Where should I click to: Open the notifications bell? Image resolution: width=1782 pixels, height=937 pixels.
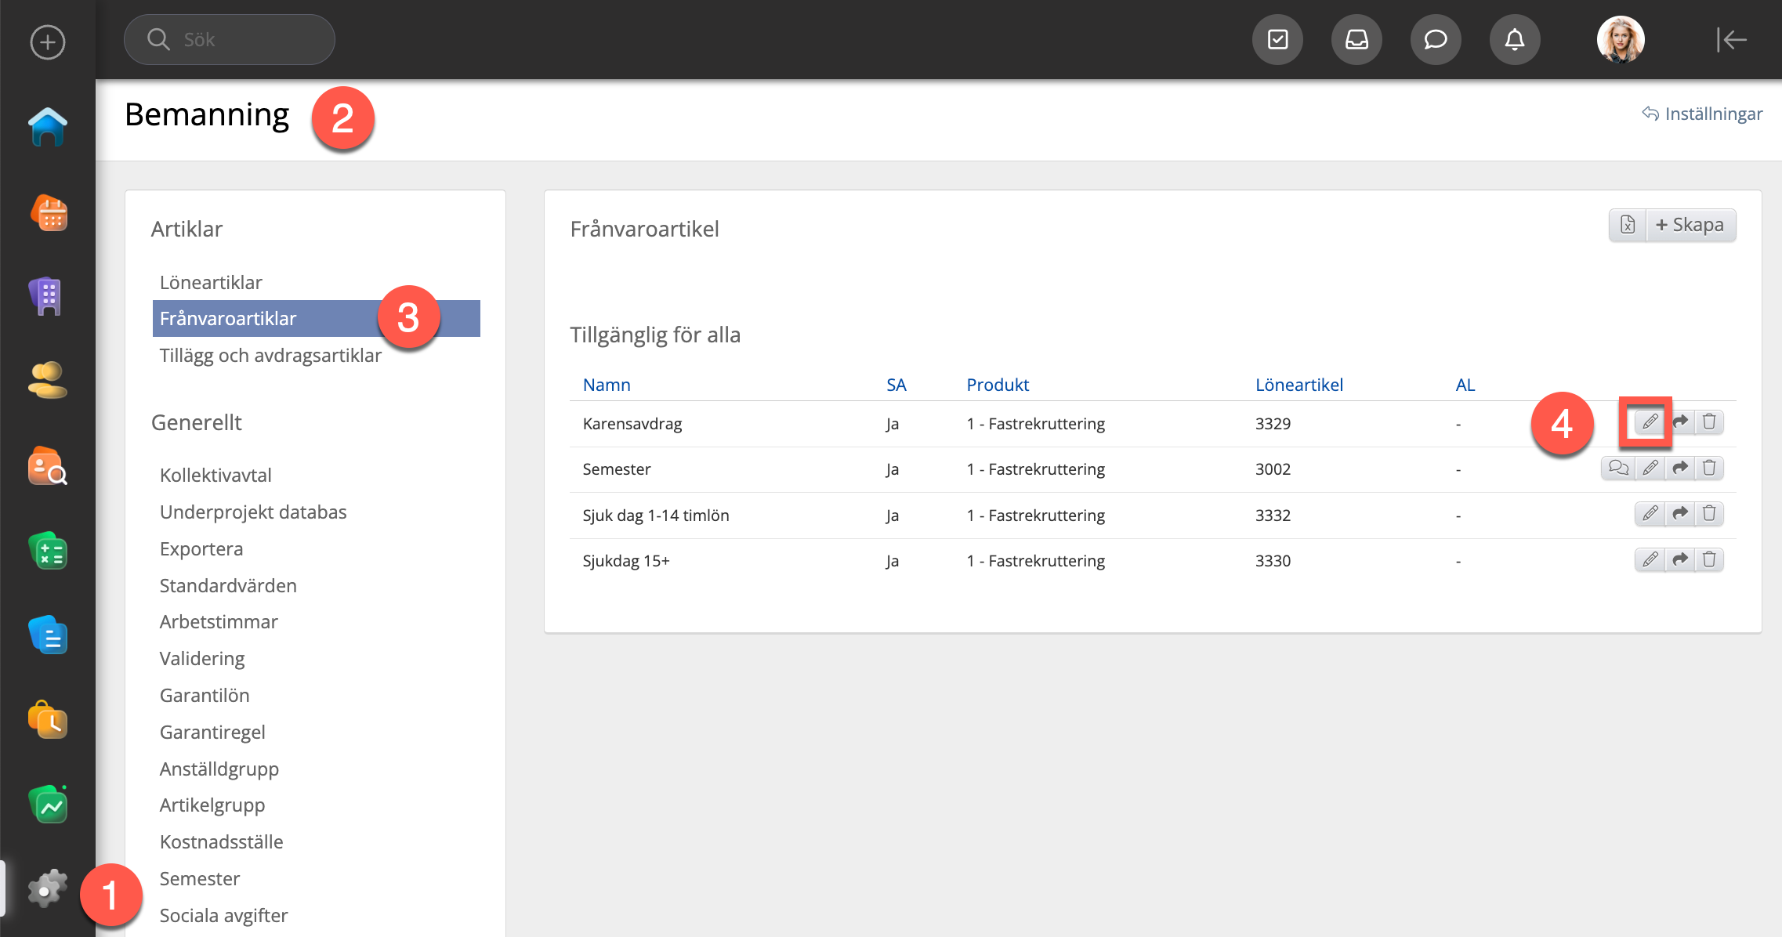pyautogui.click(x=1514, y=39)
